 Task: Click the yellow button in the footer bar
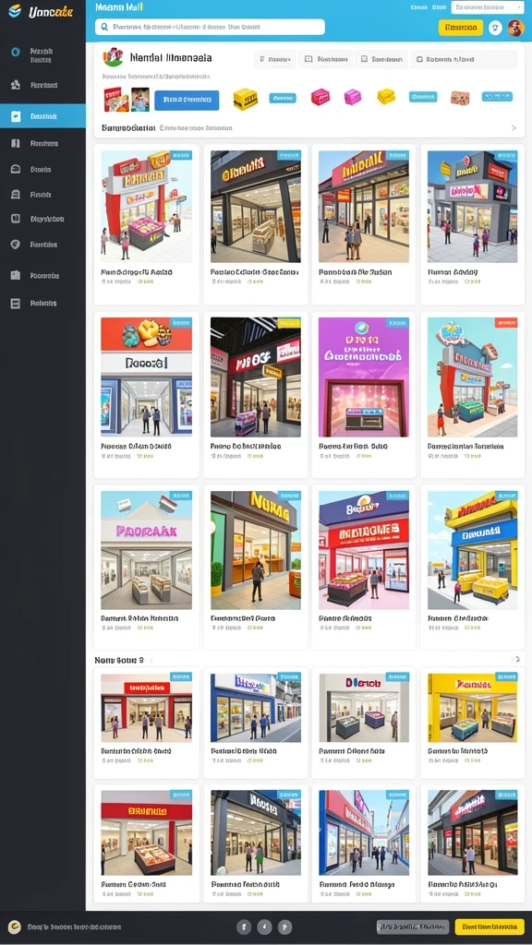click(x=490, y=927)
